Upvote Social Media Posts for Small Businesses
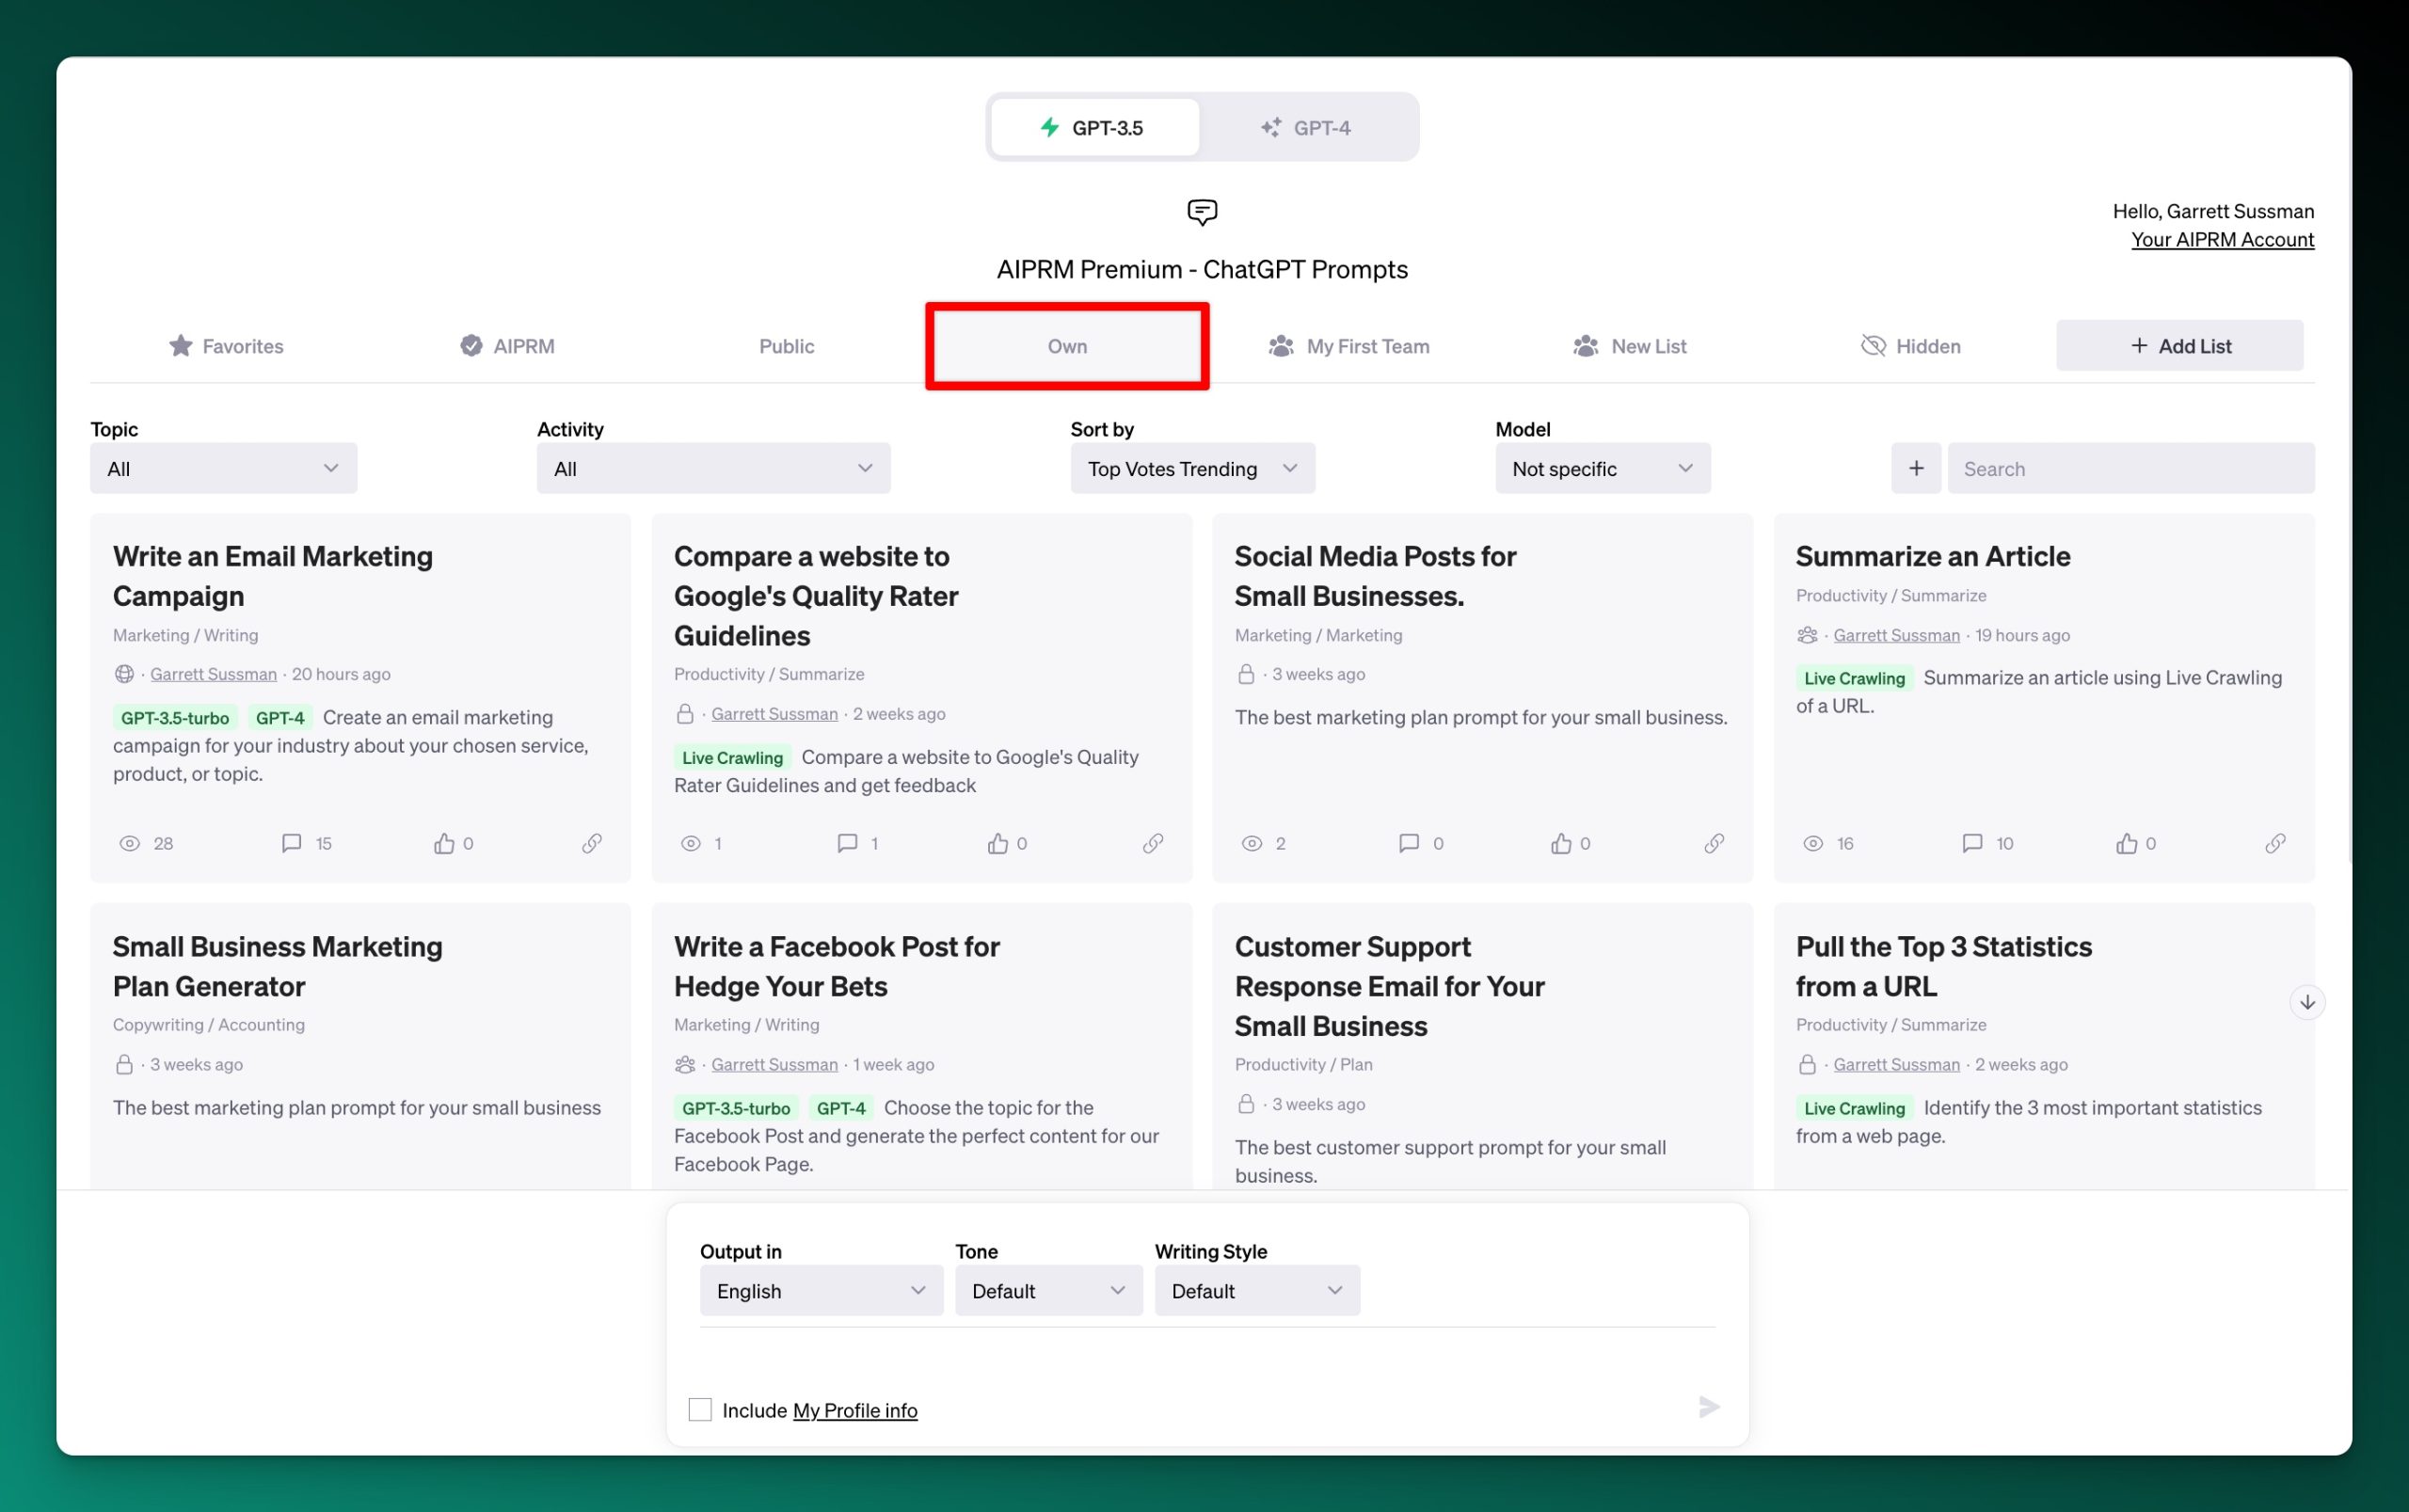The image size is (2409, 1512). 1561,843
